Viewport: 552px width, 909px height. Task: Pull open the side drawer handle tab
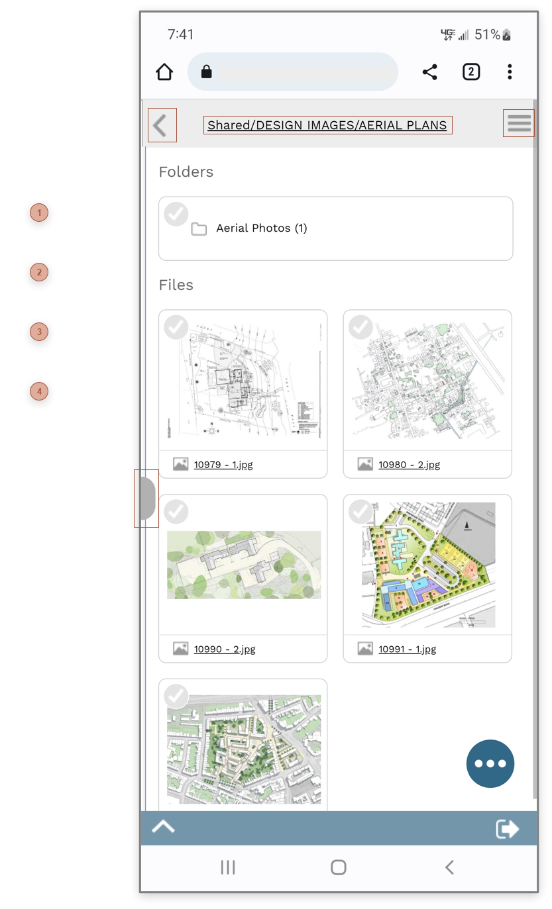(x=146, y=499)
